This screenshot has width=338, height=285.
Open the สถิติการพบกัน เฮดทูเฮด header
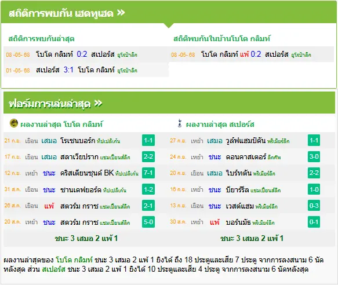[169, 12]
